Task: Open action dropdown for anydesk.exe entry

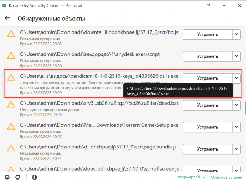Action: click(x=237, y=56)
